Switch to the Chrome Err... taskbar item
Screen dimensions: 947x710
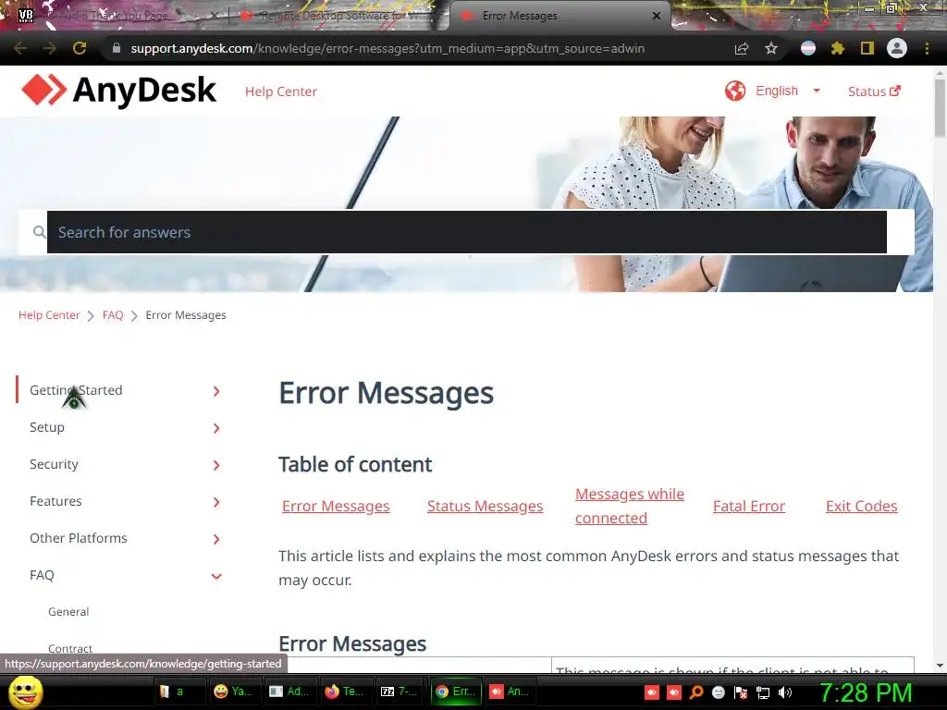click(455, 692)
